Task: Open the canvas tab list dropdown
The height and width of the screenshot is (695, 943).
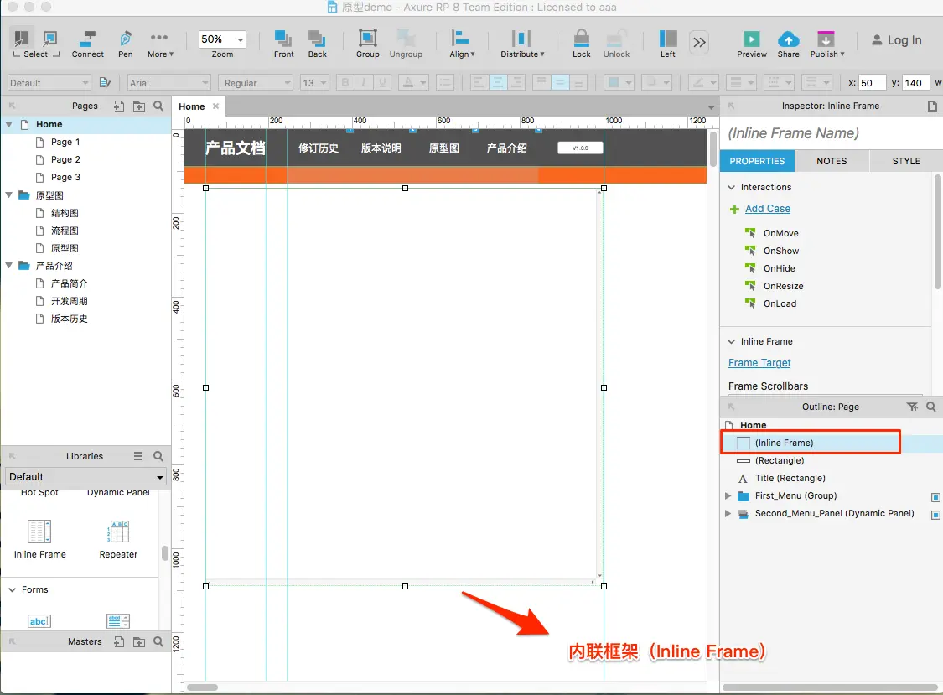Action: [x=711, y=107]
